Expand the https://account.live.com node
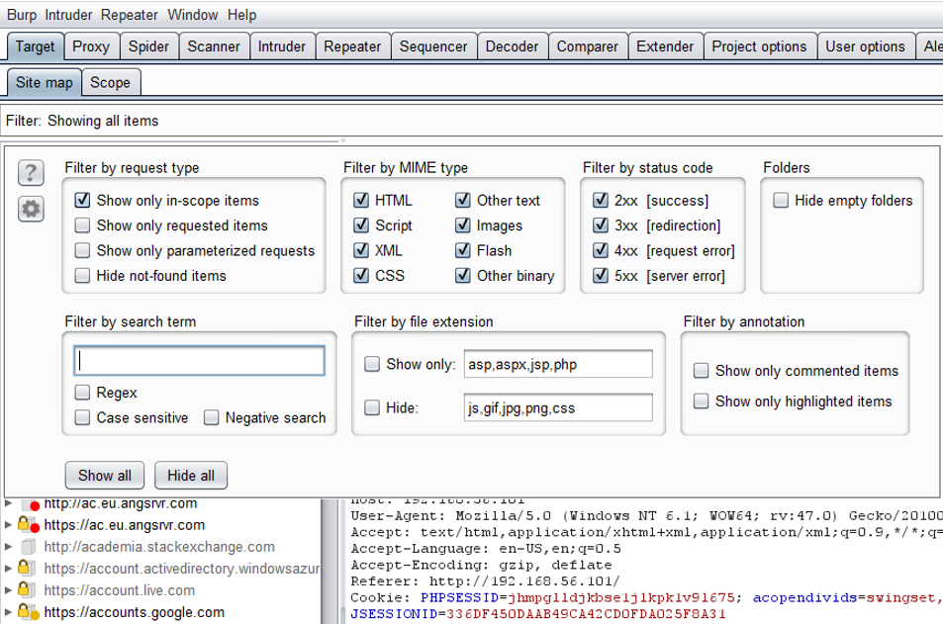The height and width of the screenshot is (624, 943). click(9, 589)
